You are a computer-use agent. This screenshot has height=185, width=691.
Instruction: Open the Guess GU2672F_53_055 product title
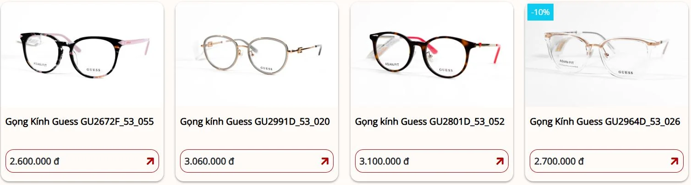79,122
